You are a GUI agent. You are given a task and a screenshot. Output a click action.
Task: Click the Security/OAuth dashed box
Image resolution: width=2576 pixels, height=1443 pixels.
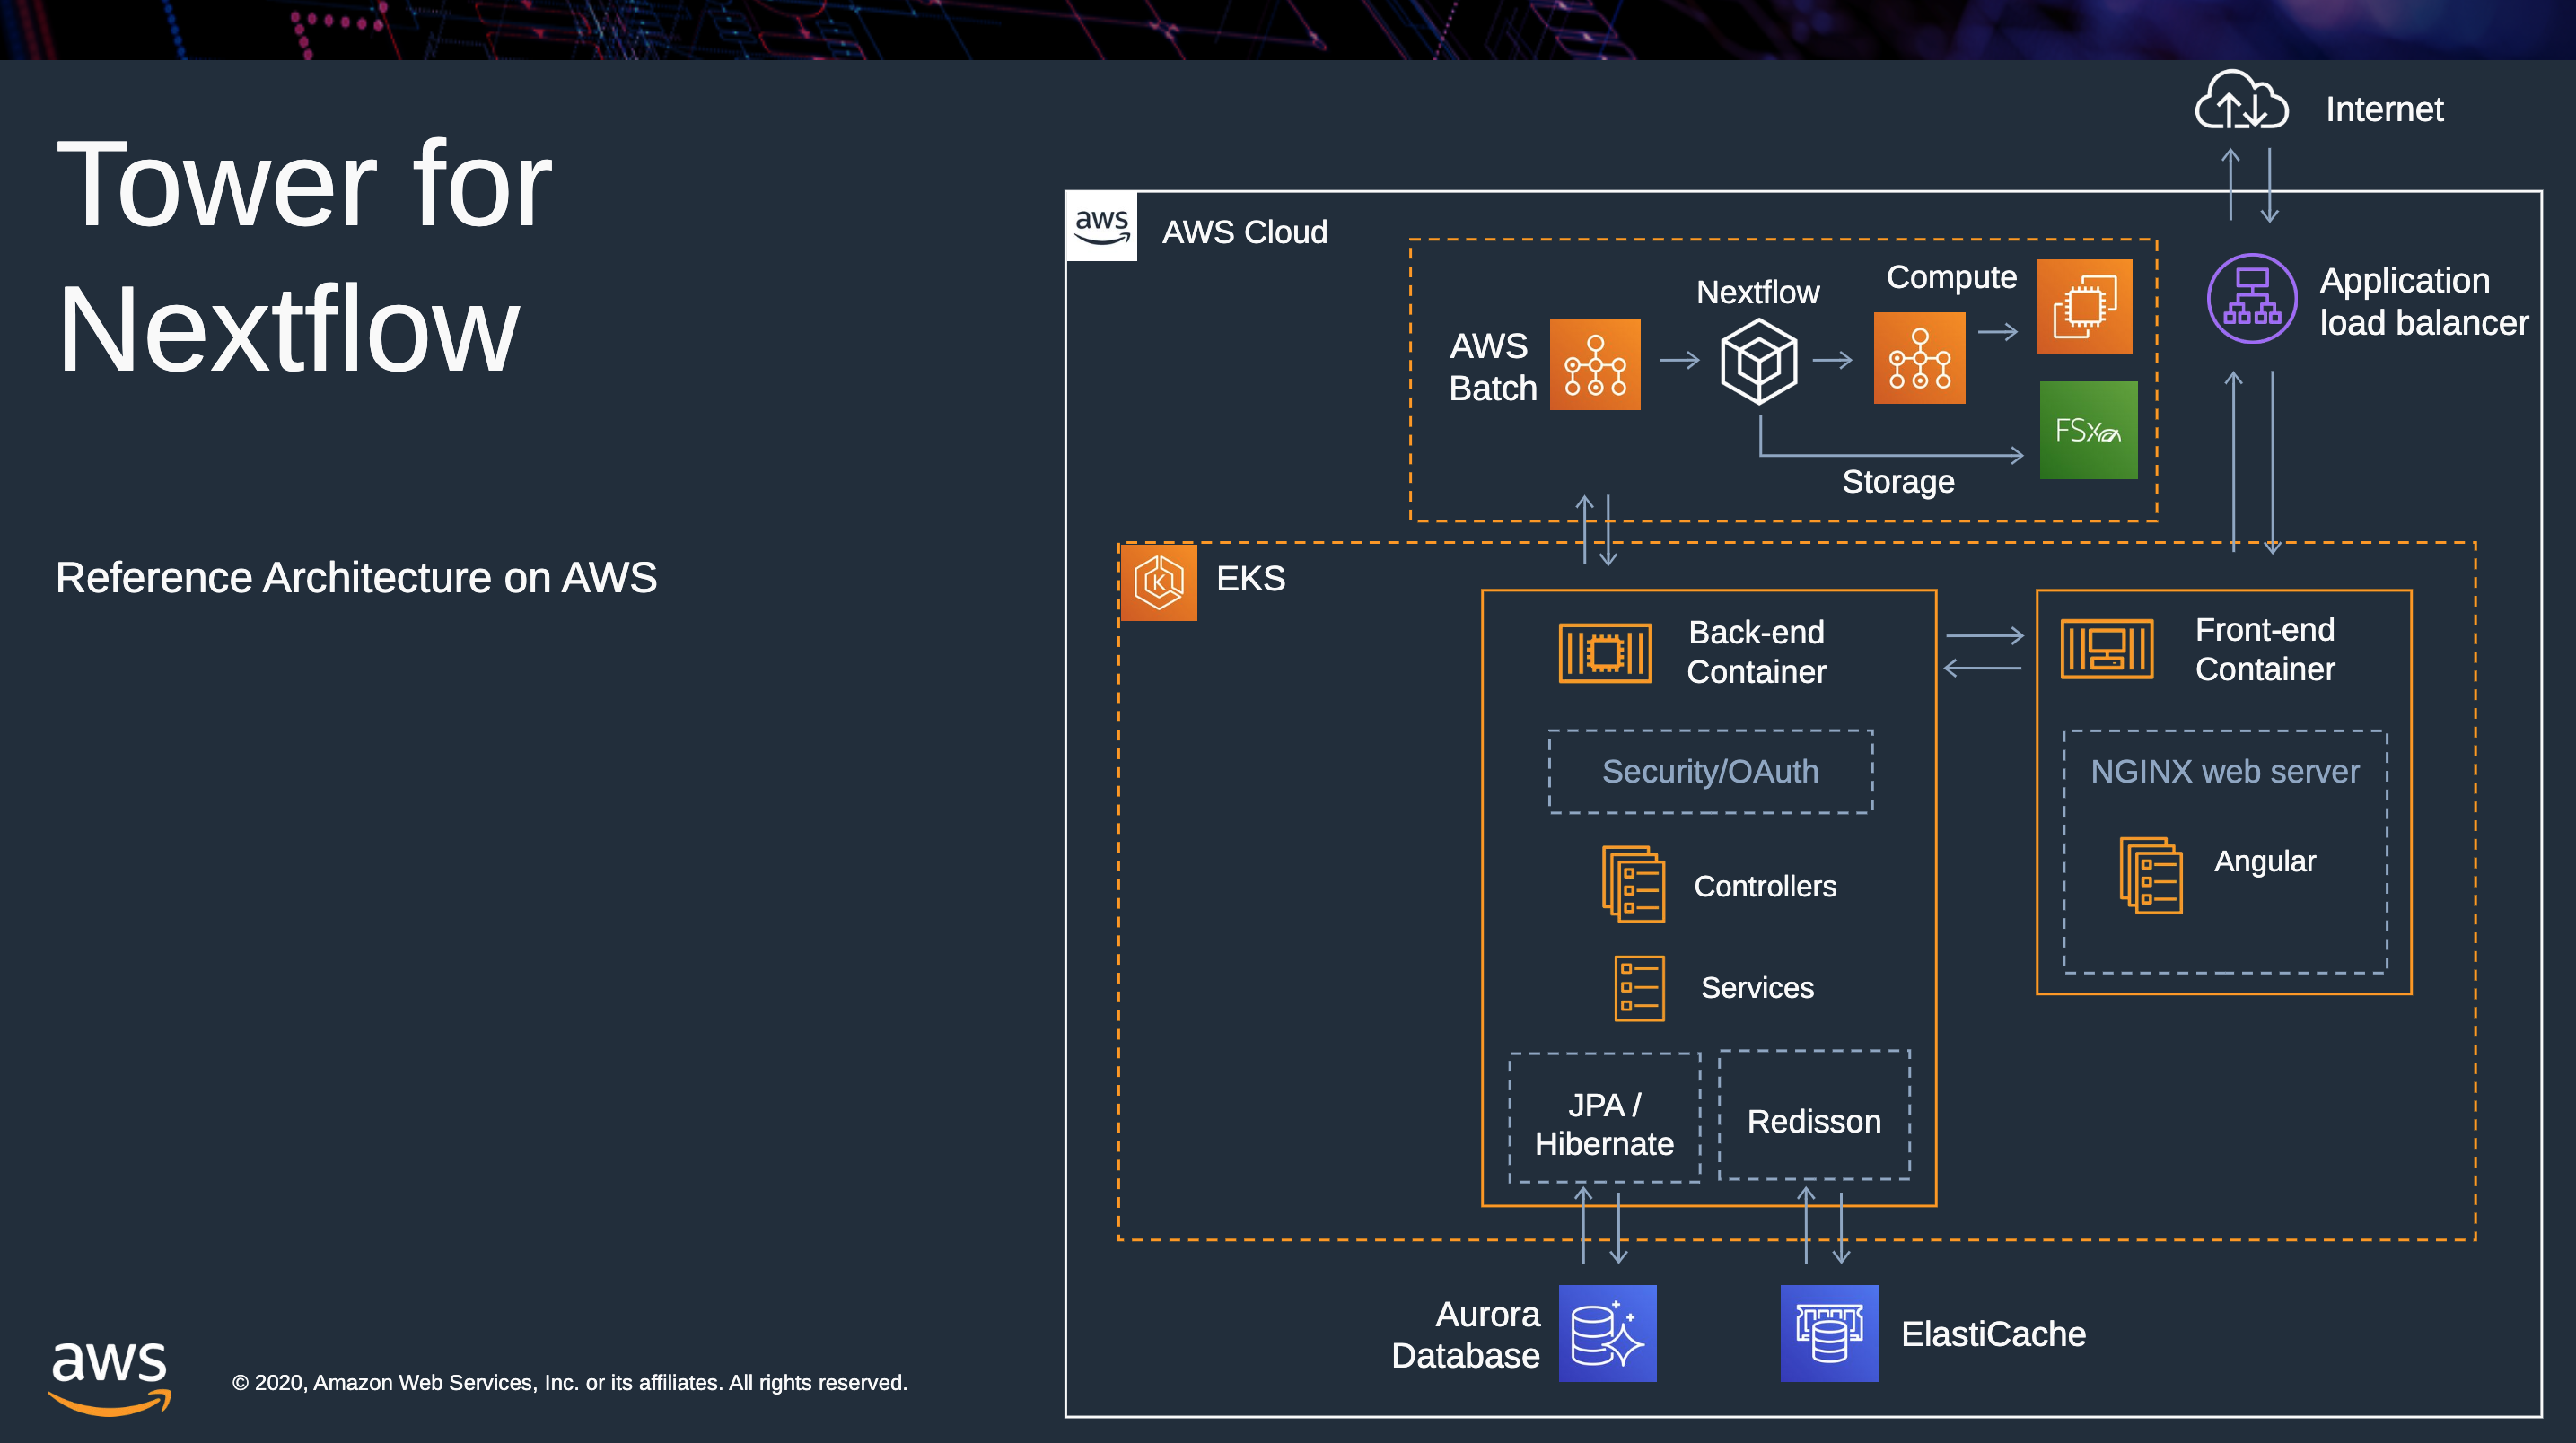click(1710, 771)
